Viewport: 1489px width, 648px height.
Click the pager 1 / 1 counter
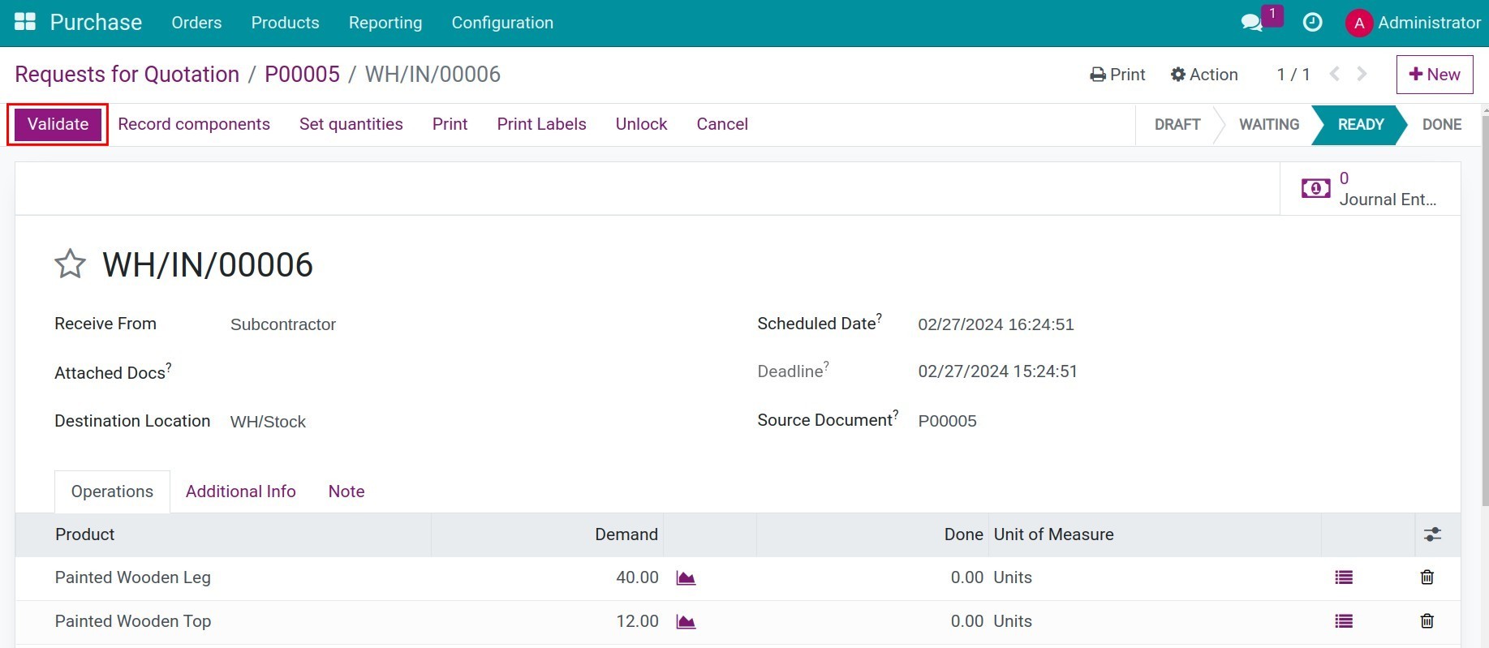[1293, 75]
